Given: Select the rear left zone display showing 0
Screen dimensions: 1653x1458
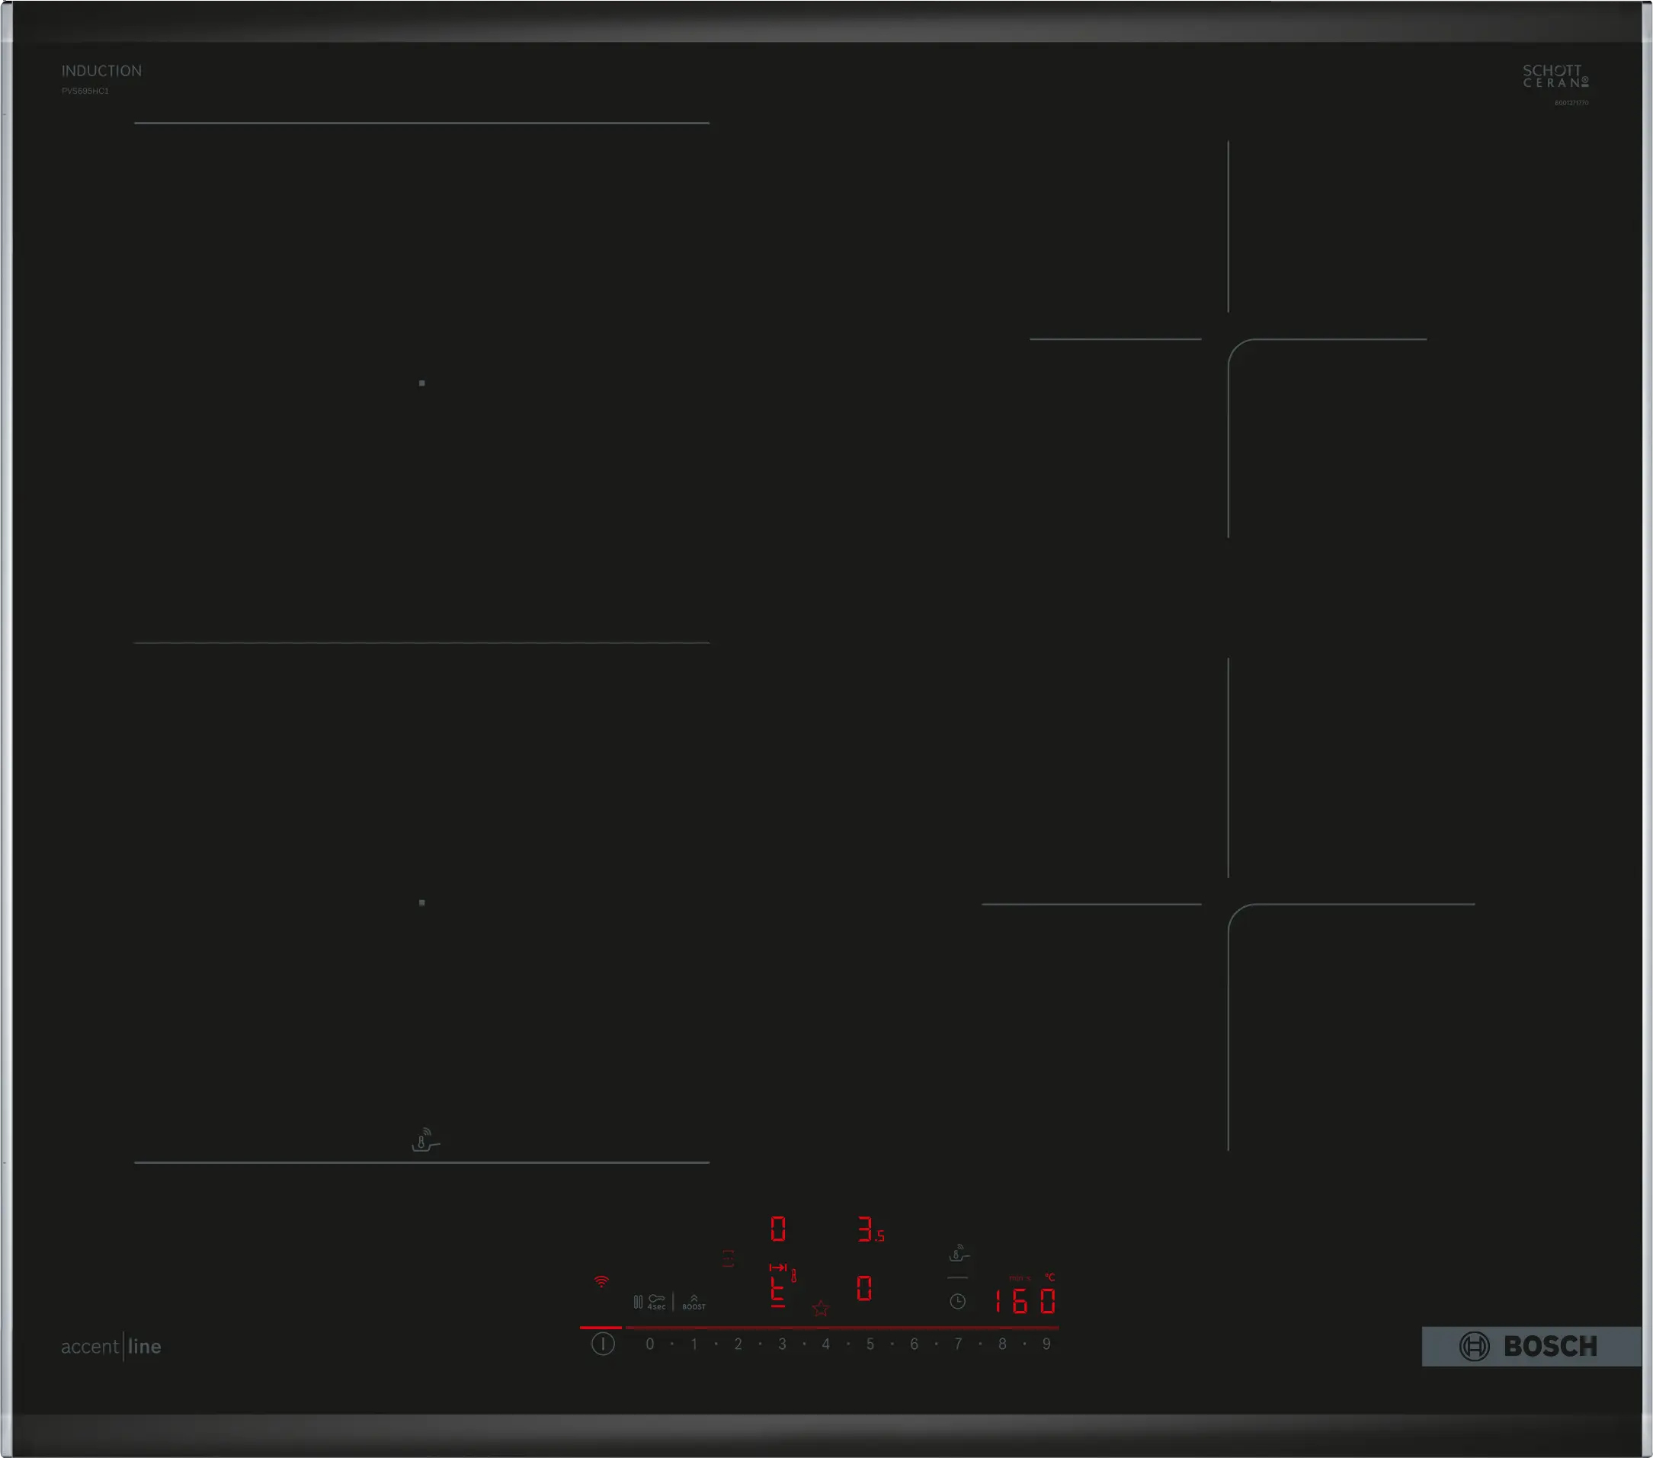Looking at the screenshot, I should pos(778,1229).
